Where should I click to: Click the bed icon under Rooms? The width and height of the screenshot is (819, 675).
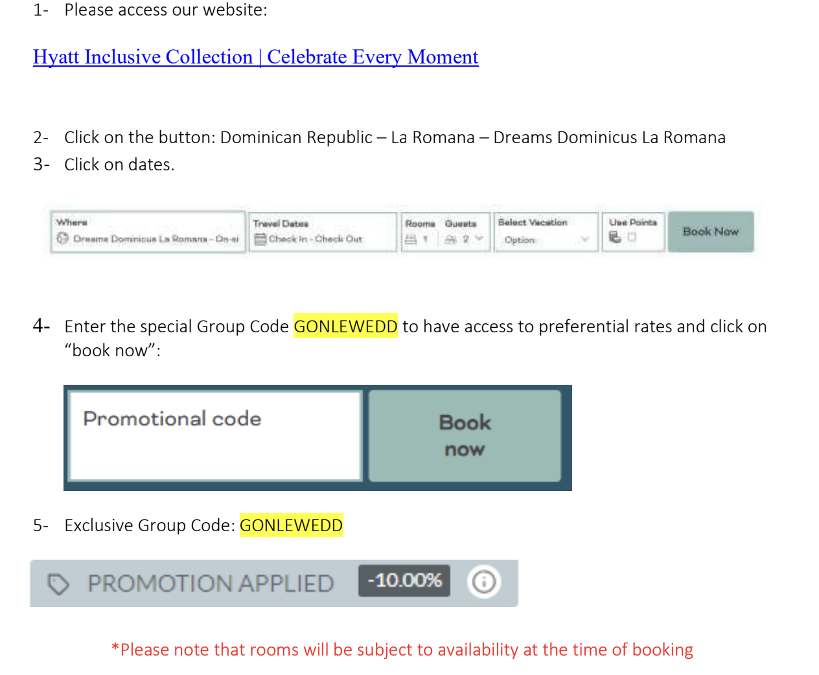(x=411, y=239)
